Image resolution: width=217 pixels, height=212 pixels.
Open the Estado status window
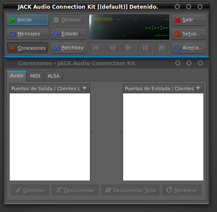[69, 34]
